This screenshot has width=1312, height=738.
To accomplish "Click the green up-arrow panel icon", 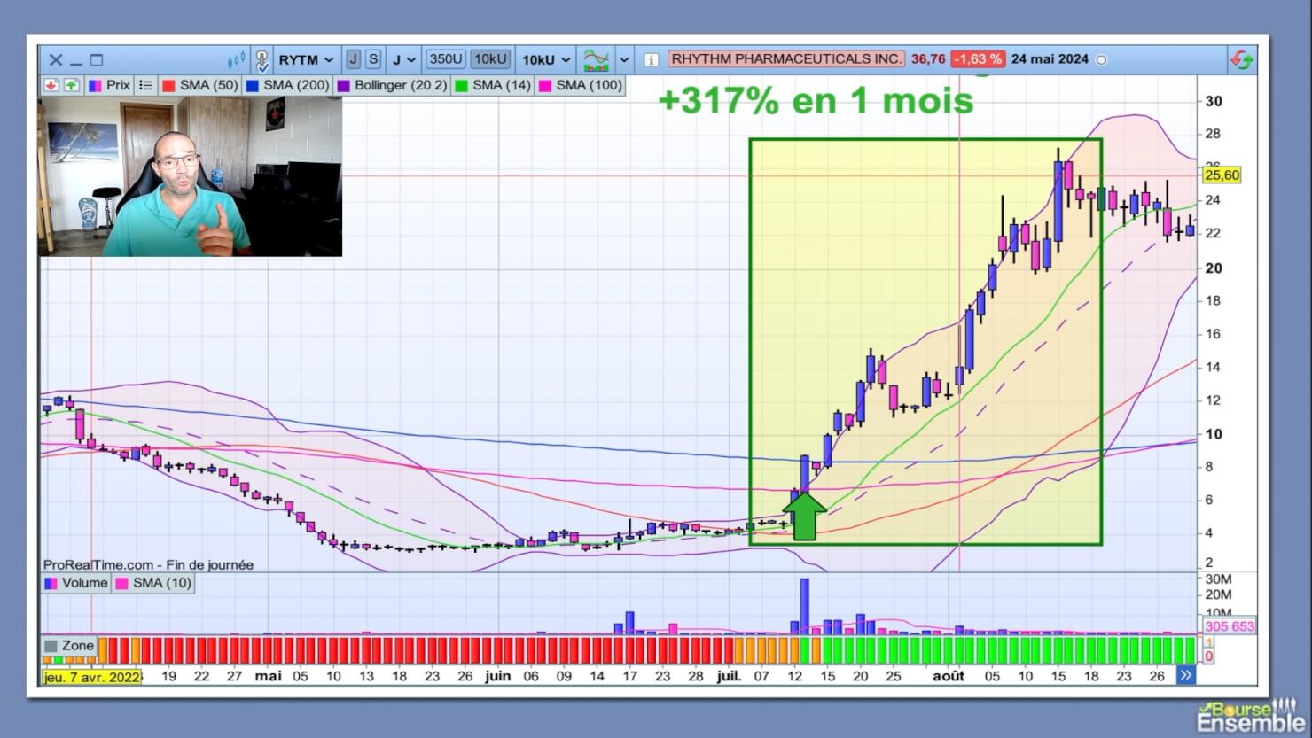I will [x=71, y=85].
